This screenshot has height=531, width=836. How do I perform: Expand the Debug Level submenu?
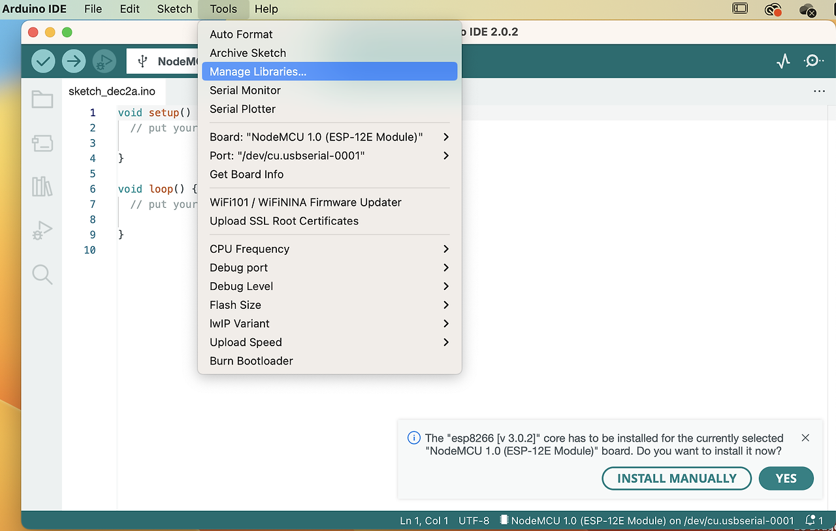pyautogui.click(x=446, y=286)
